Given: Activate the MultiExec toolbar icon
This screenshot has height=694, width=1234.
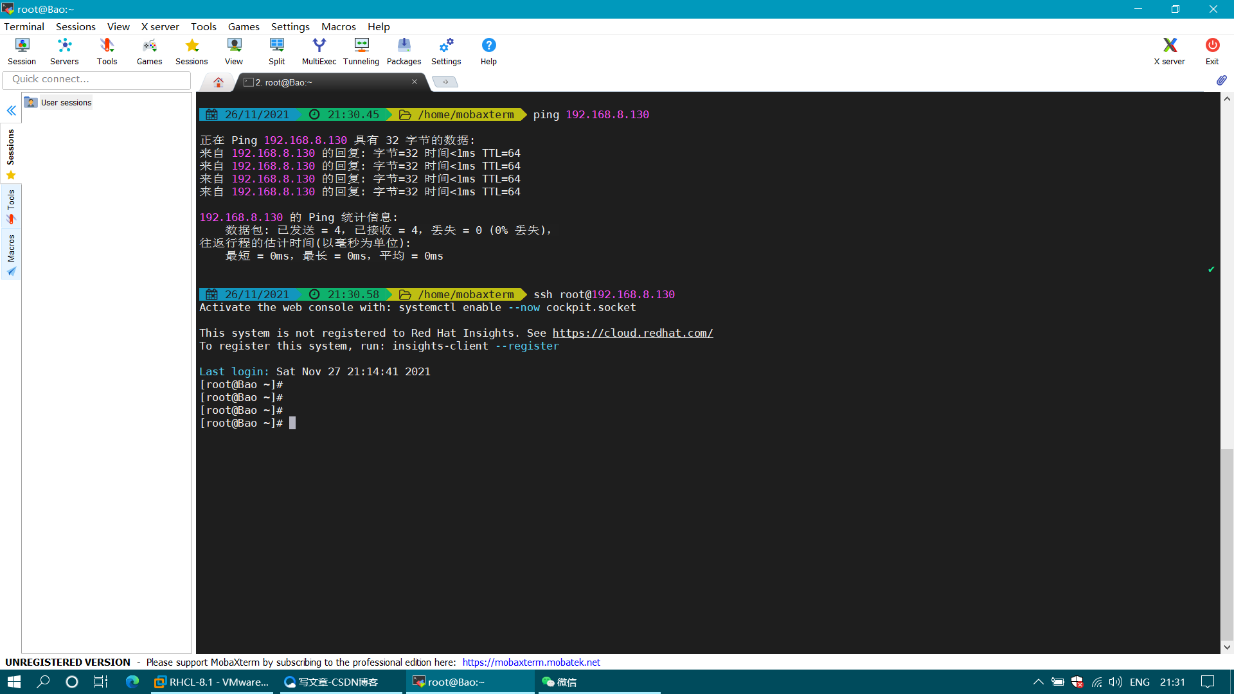Looking at the screenshot, I should pos(319,51).
